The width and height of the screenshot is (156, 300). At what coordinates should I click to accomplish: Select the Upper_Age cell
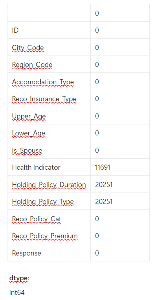click(x=29, y=116)
